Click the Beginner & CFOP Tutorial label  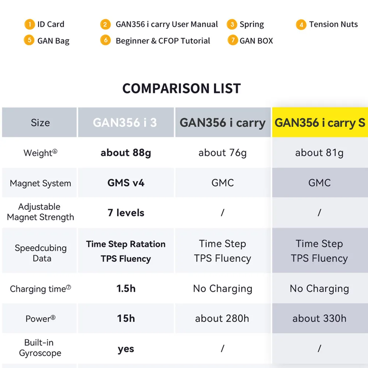pos(163,41)
